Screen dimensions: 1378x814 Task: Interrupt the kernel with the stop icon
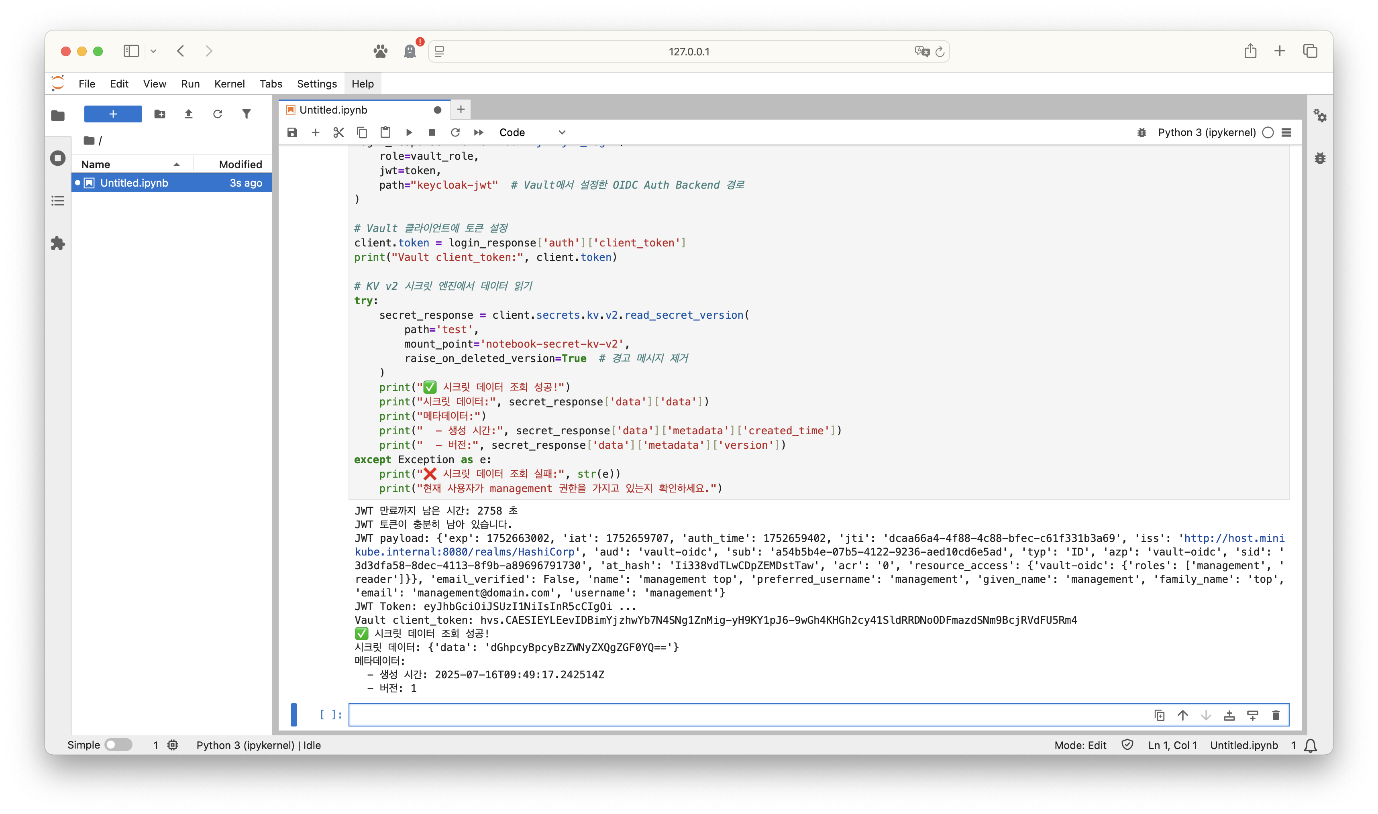click(432, 132)
